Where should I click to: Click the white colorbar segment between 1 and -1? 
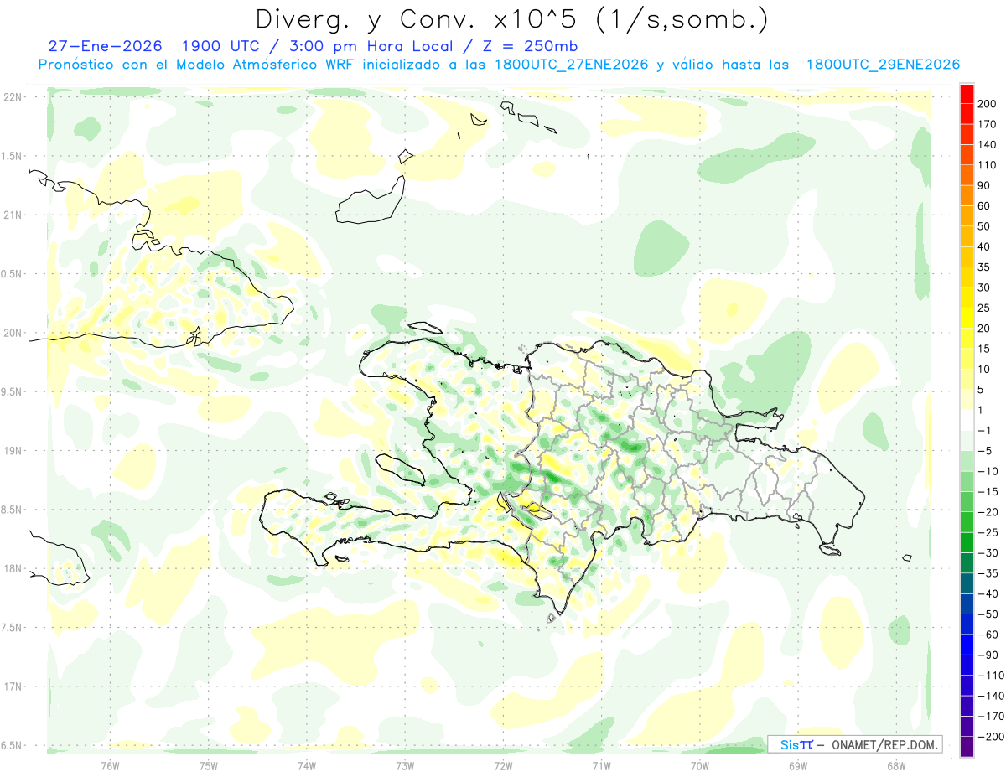[967, 420]
